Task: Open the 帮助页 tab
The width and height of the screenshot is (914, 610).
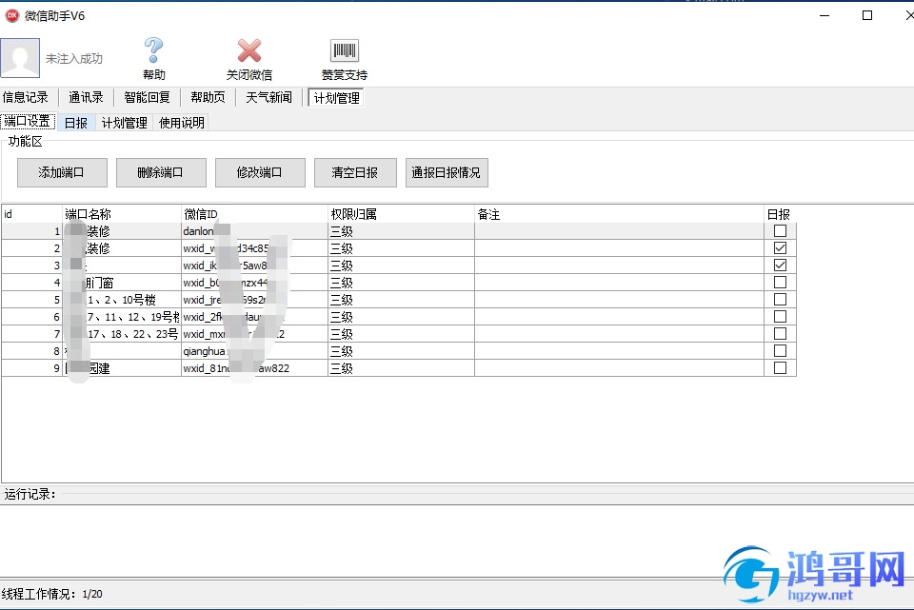Action: 209,97
